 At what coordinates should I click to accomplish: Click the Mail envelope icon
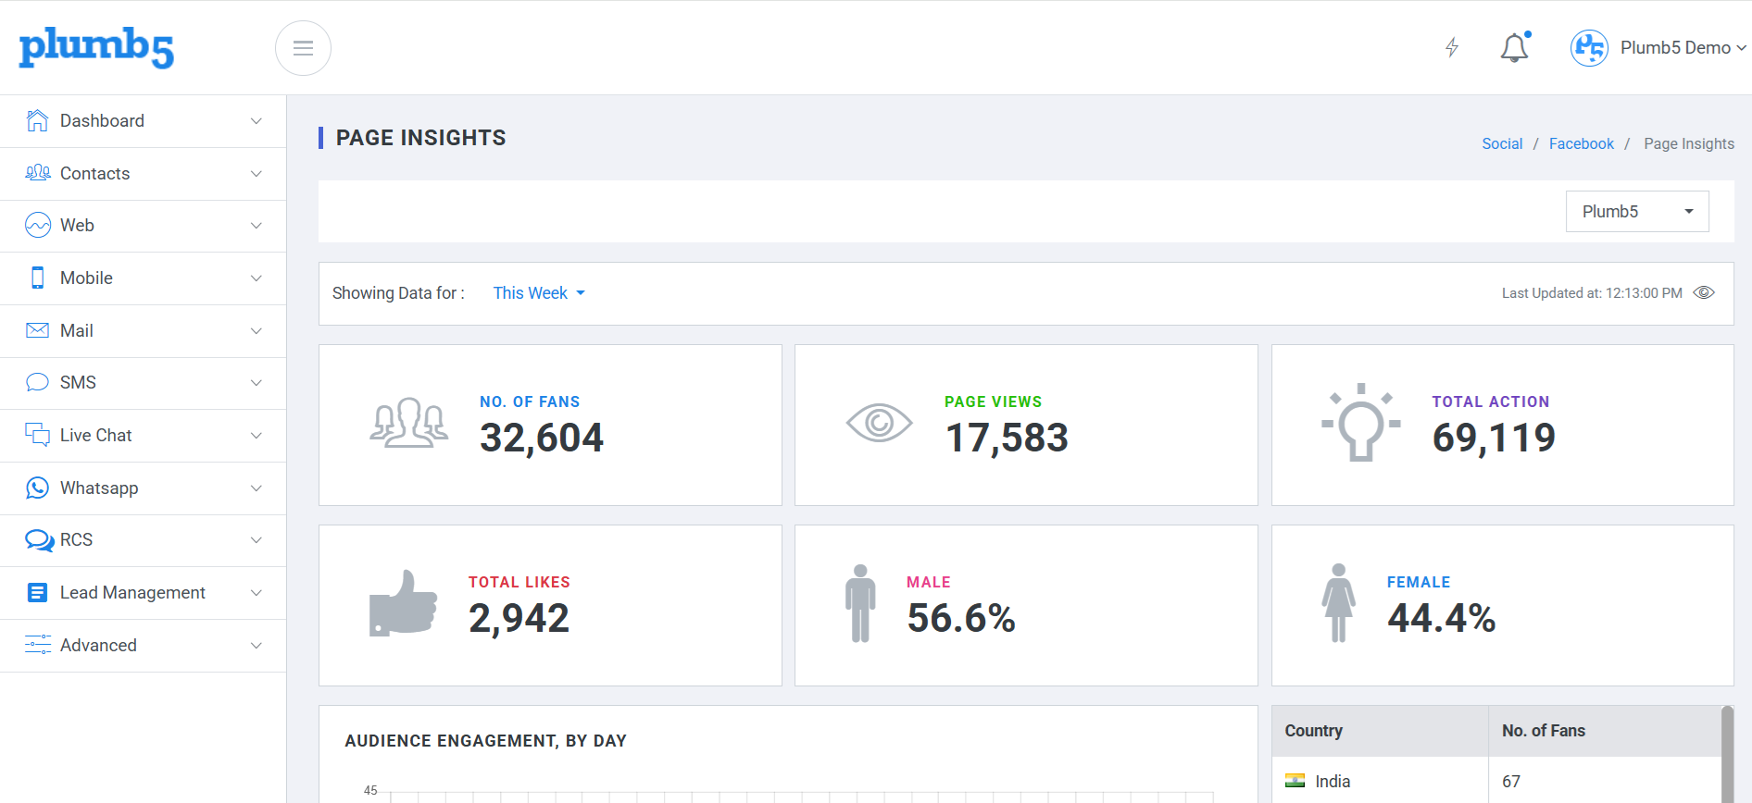[37, 330]
